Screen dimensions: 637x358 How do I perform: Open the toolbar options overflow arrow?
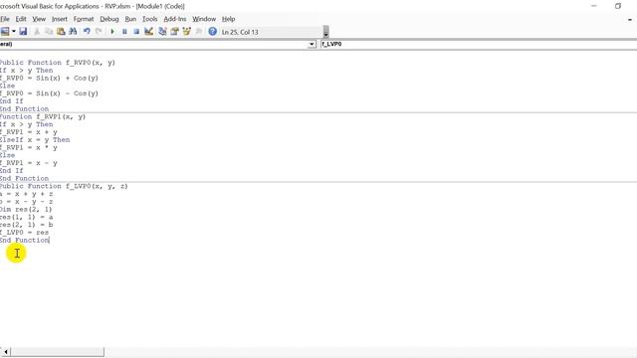325,31
